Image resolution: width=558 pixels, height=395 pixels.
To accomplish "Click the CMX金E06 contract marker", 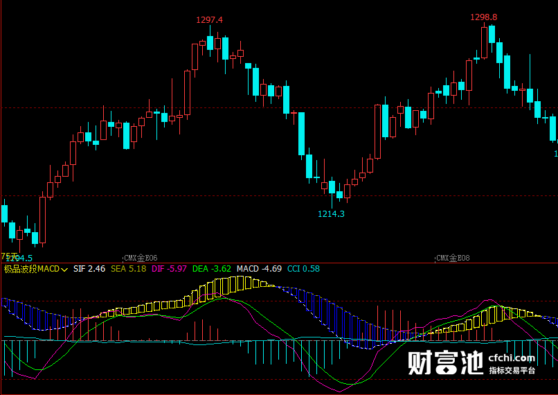I will (x=141, y=258).
